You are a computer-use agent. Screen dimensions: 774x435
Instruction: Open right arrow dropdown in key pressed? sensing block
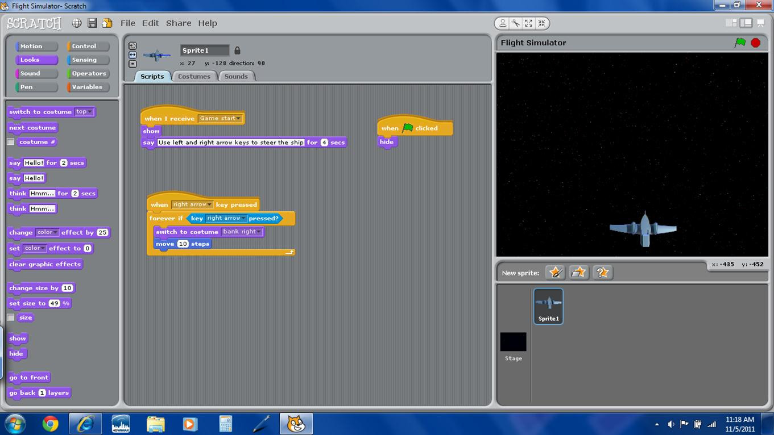(226, 218)
